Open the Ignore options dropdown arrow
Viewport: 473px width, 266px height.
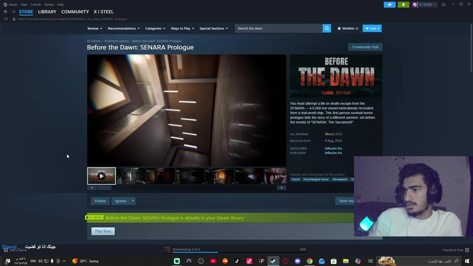(133, 201)
